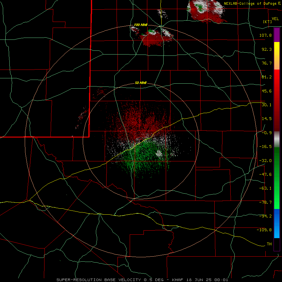Click the VEL legend title
Image resolution: width=282 pixels, height=282 pixels.
click(x=275, y=18)
